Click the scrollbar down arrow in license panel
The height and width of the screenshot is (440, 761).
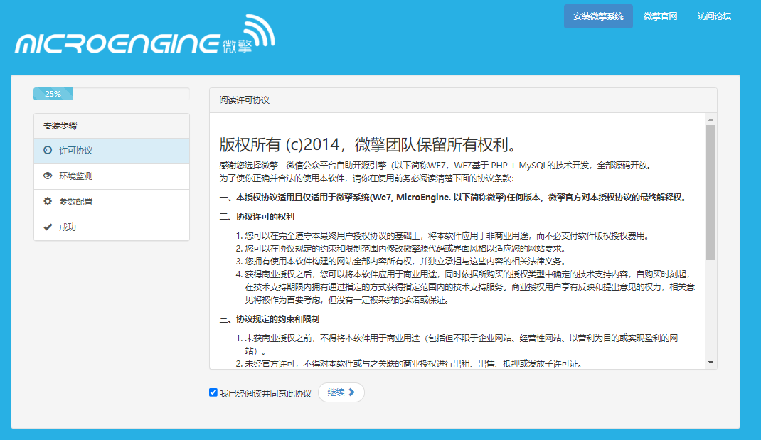click(711, 363)
